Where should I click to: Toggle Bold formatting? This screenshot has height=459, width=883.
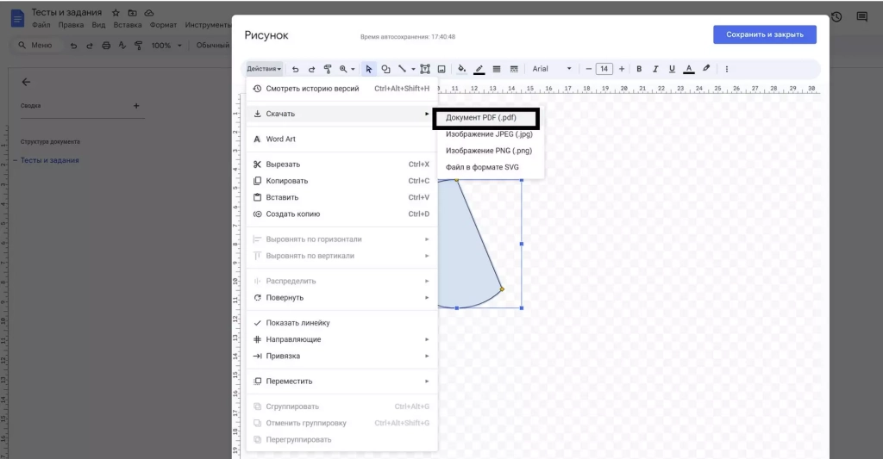(639, 69)
